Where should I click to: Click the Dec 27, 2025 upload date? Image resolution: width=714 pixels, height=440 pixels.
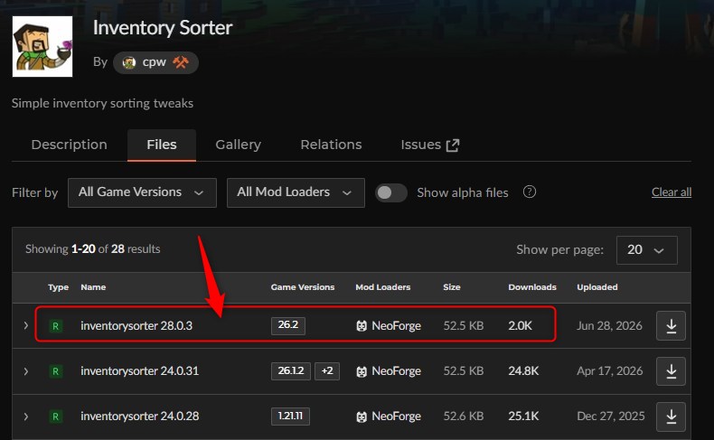click(x=611, y=416)
